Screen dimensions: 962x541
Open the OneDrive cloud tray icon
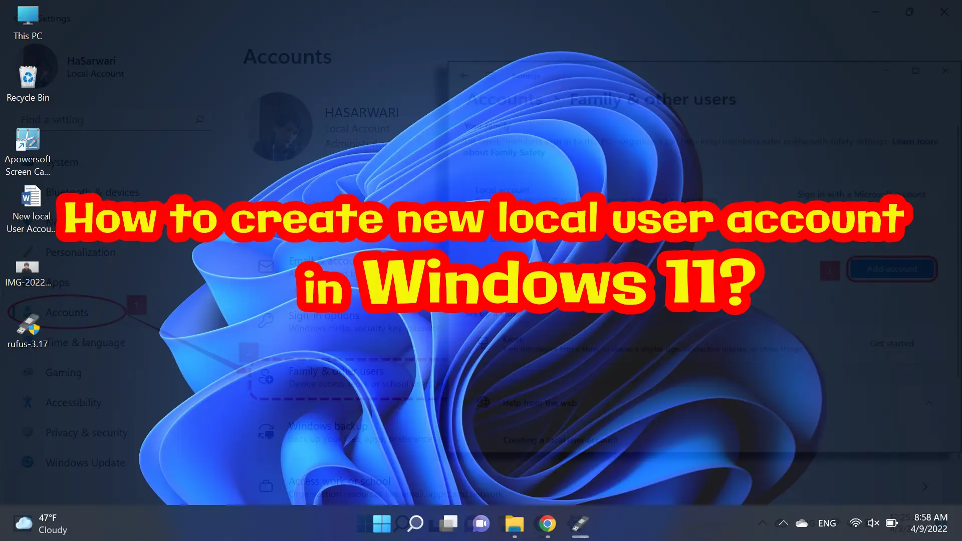click(802, 523)
